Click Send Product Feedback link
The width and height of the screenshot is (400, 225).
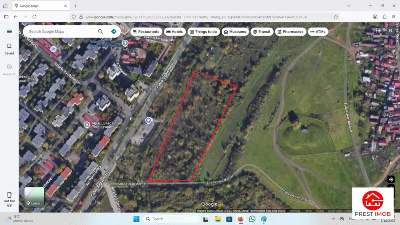340,211
